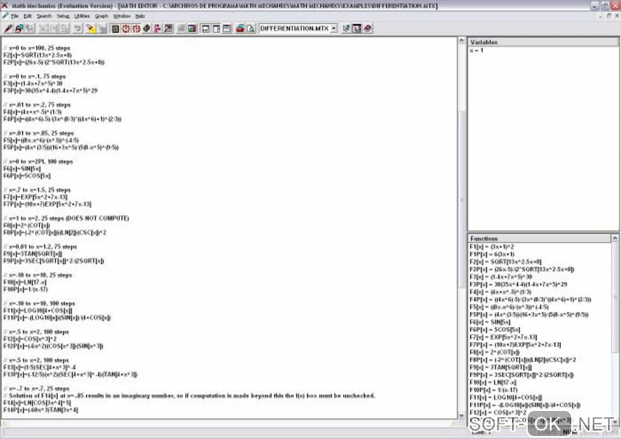Click editor line 'F8[x]=2^(COT[x])'
This screenshot has height=439, width=621.
[x=27, y=225]
